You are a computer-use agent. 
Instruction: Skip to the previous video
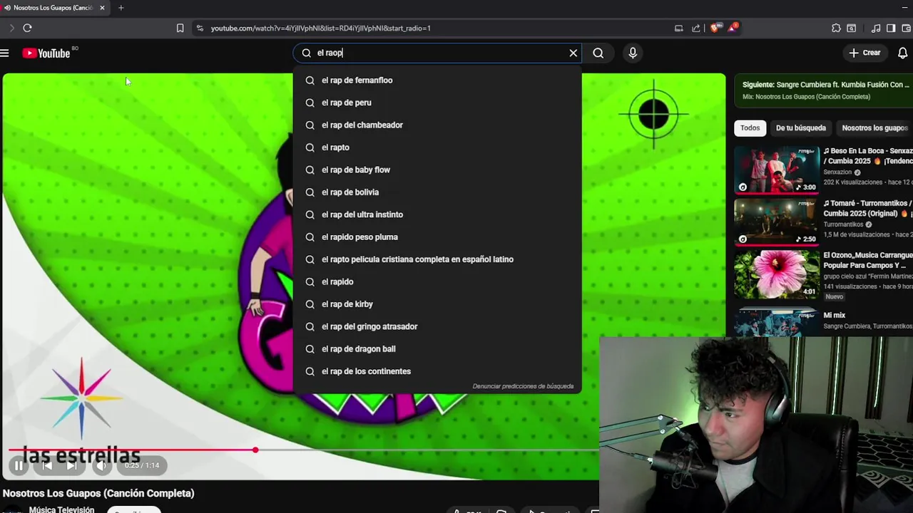[x=46, y=465]
